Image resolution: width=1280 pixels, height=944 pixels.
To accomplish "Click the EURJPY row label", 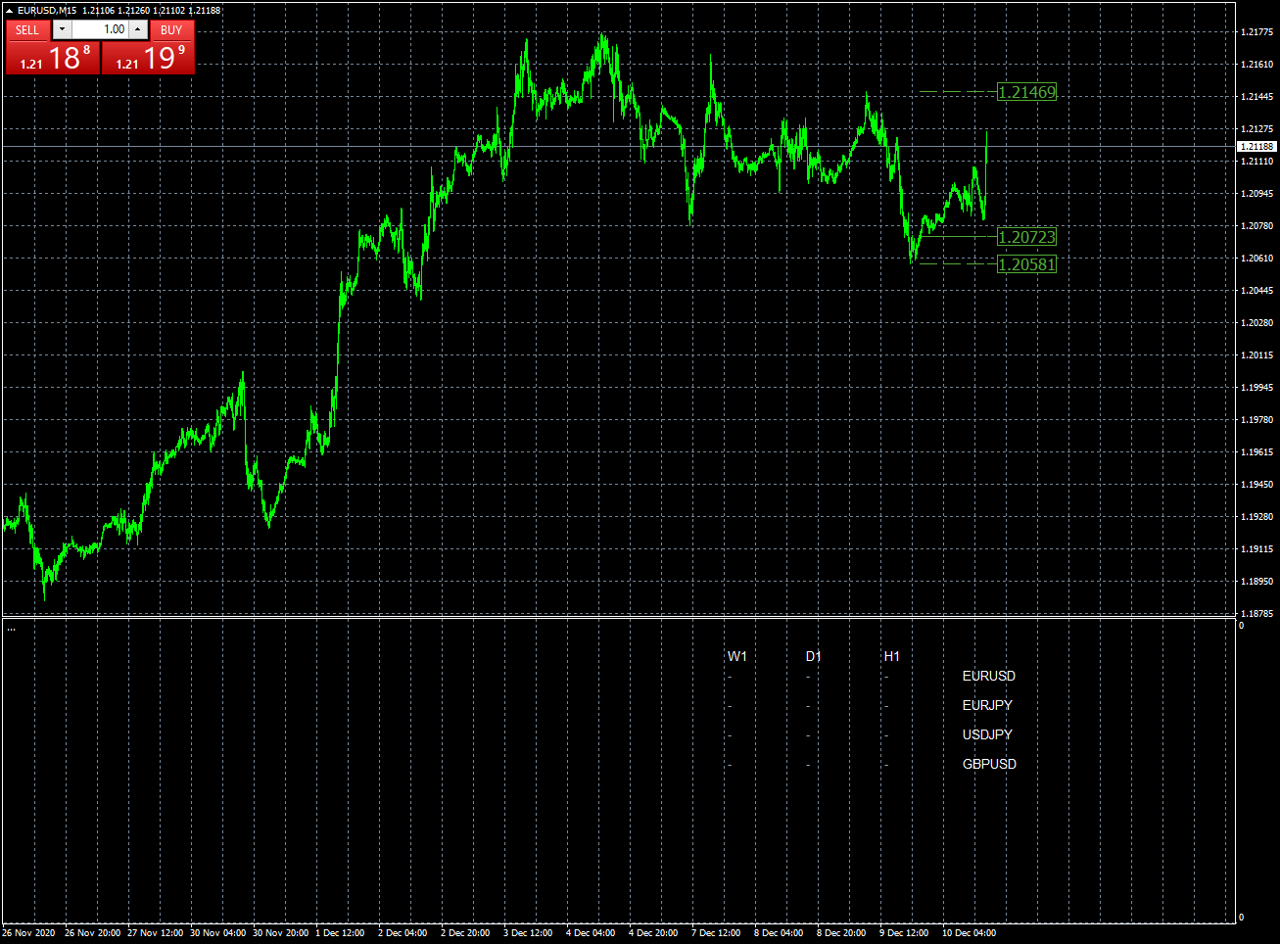I will pos(987,705).
